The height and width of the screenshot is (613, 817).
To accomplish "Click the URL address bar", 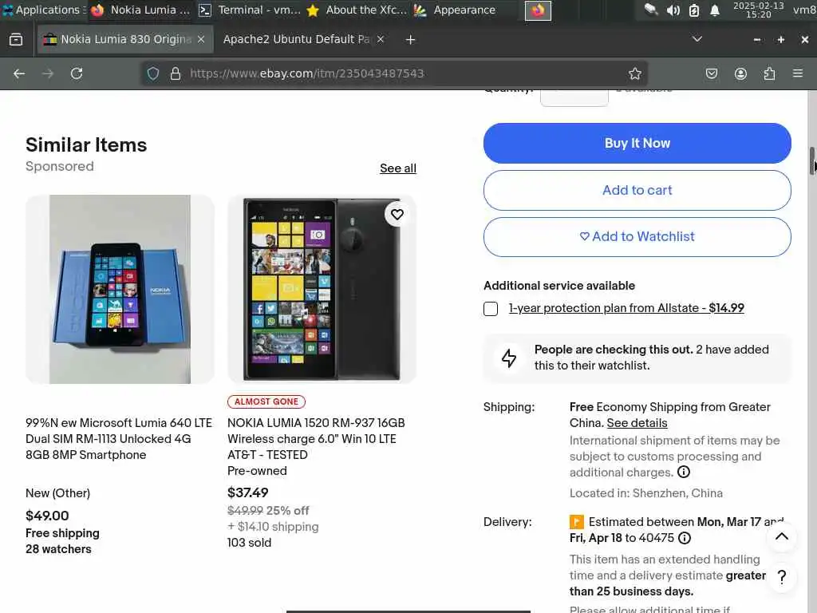I will click(393, 73).
